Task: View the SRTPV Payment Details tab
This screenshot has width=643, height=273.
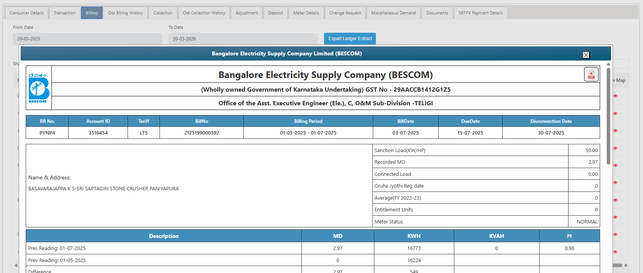Action: [x=480, y=13]
